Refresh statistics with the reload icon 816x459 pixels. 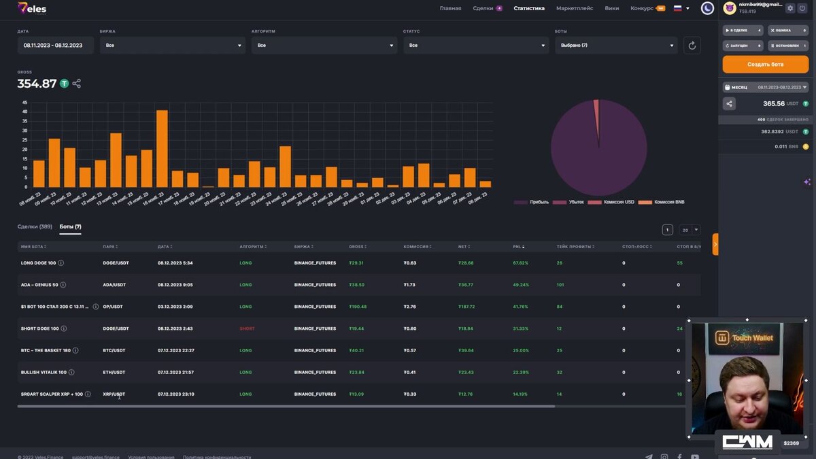point(692,46)
